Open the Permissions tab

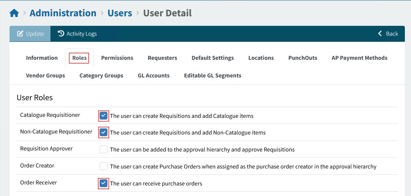(x=117, y=58)
